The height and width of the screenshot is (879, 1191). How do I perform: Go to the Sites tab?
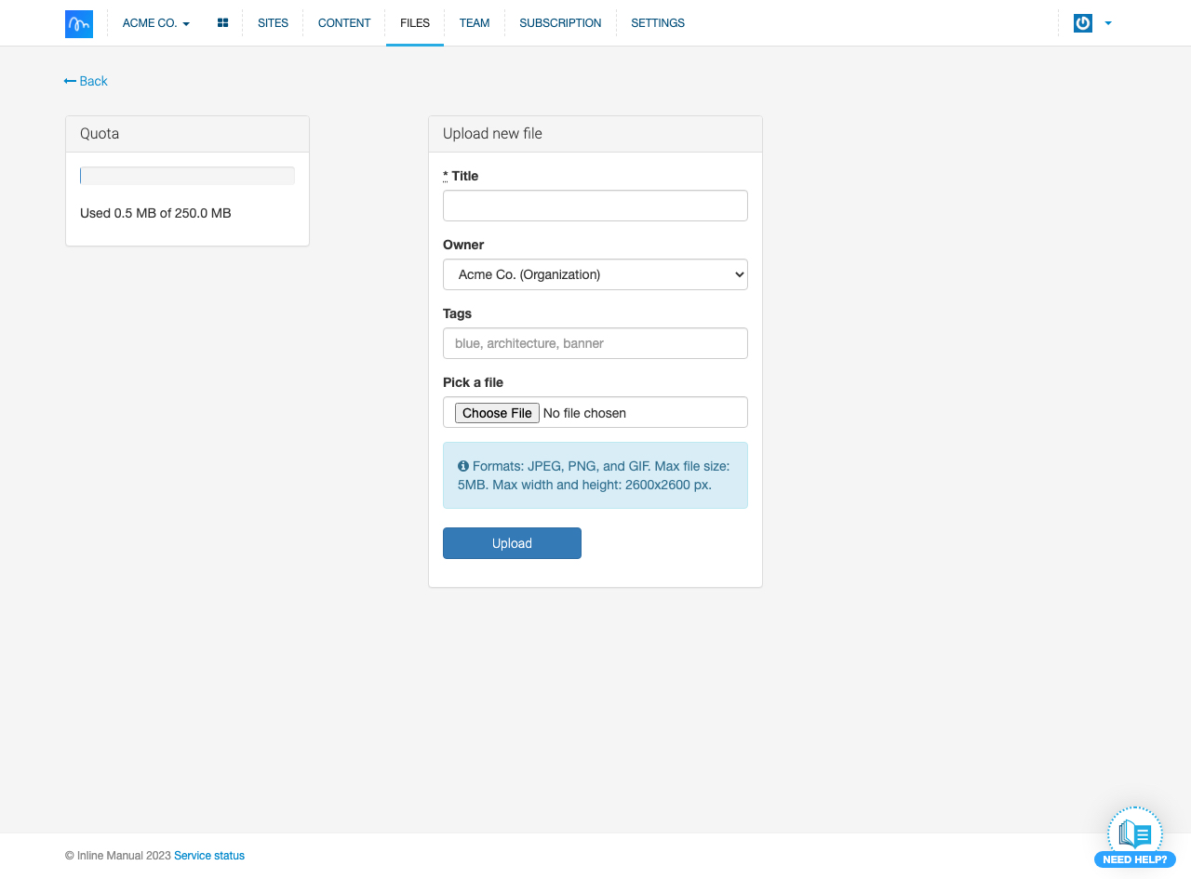coord(273,23)
